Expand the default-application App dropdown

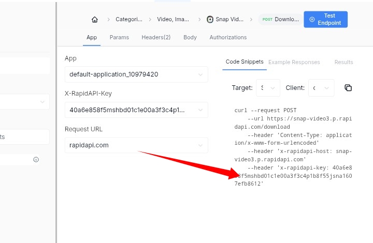[136, 74]
